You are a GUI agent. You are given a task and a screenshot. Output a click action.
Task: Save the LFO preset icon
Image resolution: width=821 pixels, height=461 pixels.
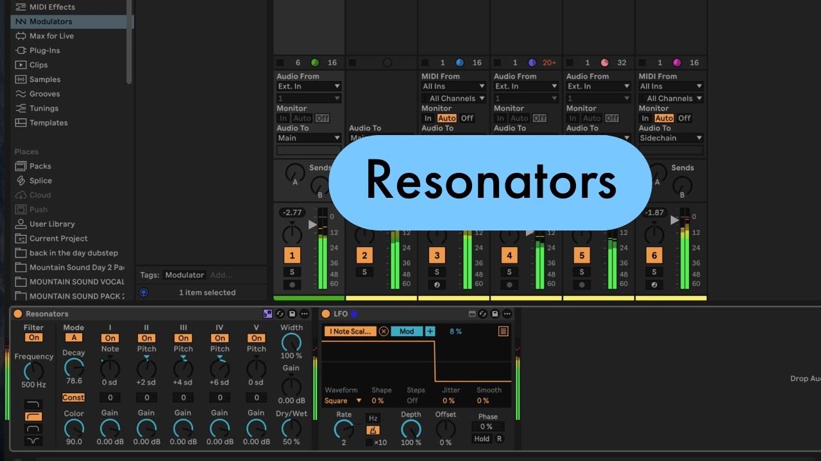coord(495,314)
